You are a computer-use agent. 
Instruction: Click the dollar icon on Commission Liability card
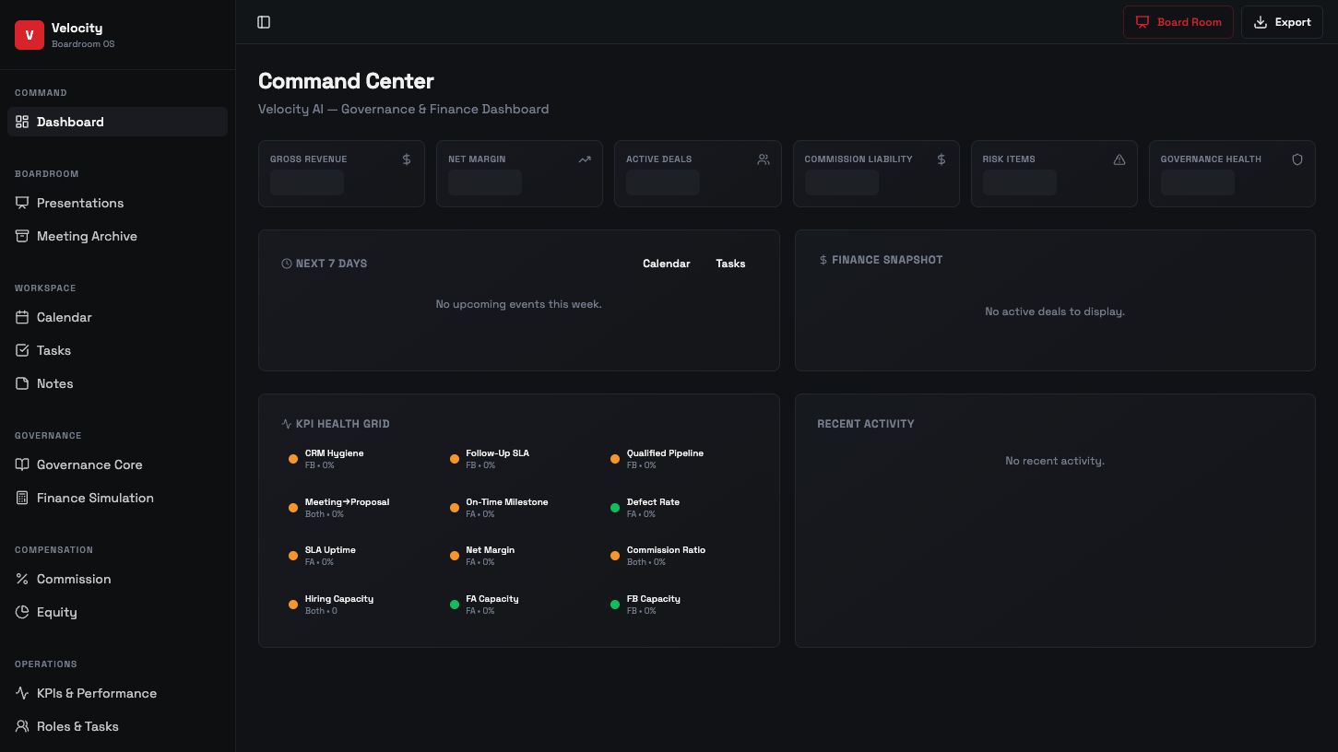(941, 159)
